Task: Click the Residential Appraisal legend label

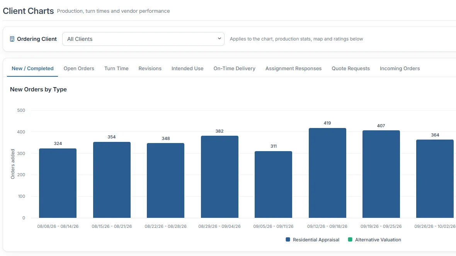Action: tap(316, 240)
